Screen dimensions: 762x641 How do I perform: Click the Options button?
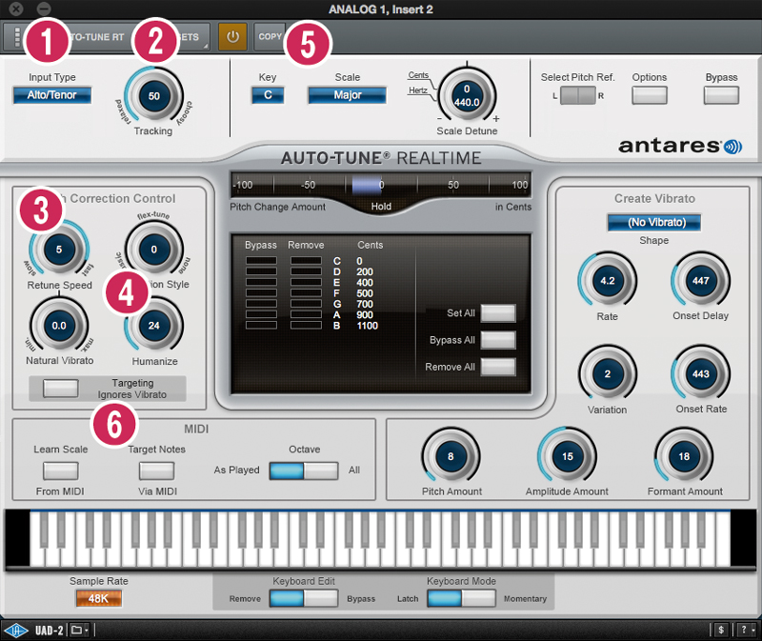click(650, 95)
